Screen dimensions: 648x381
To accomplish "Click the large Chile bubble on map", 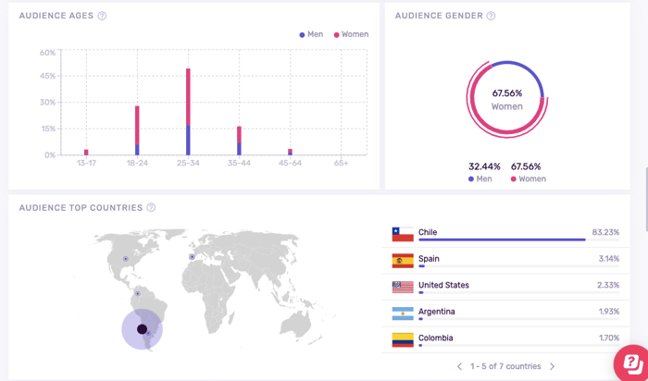I will point(142,329).
